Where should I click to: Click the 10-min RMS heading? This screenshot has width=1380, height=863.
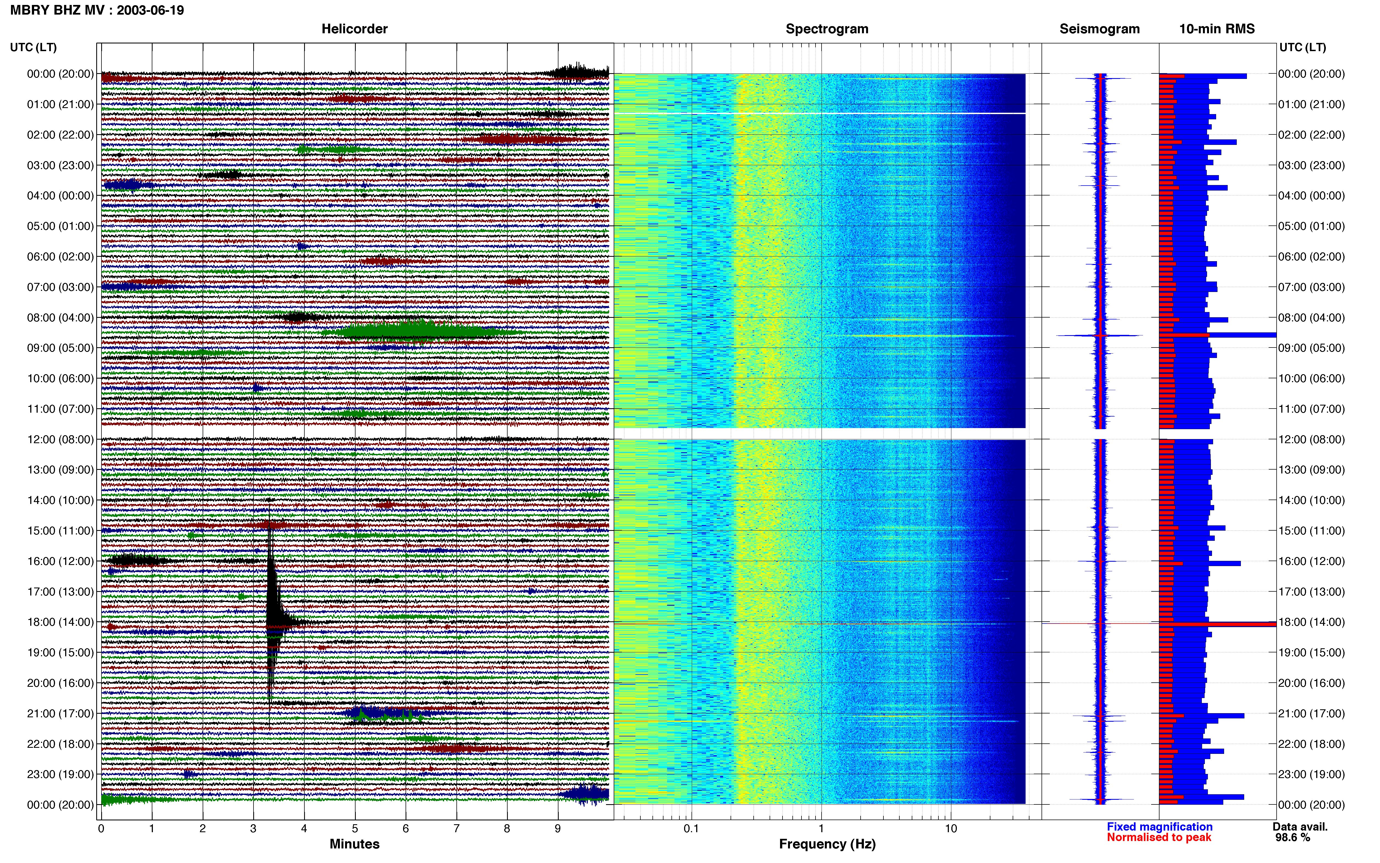pyautogui.click(x=1217, y=29)
